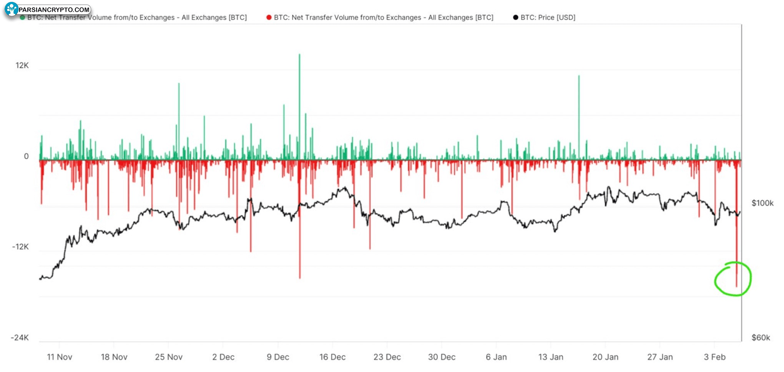Image resolution: width=784 pixels, height=372 pixels.
Task: Toggle the black BTC Price legend dot
Action: point(516,18)
